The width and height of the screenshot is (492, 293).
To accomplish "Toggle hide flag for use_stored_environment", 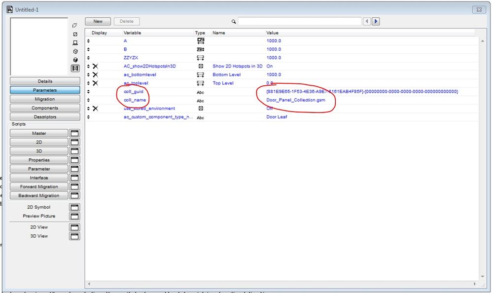I will pos(95,109).
